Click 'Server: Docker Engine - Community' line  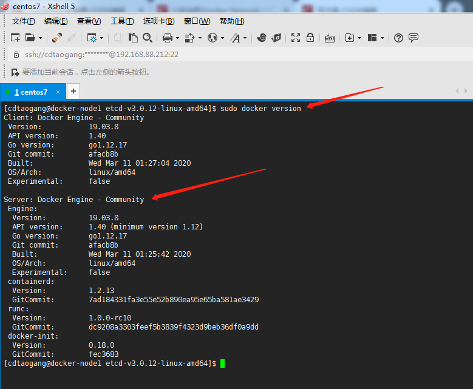click(74, 200)
